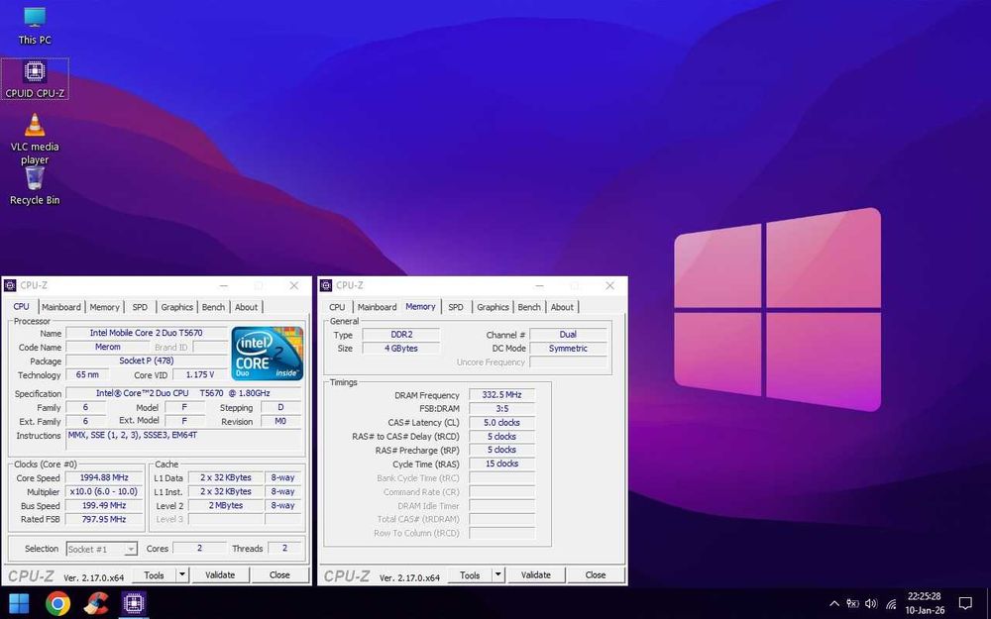Open CPUID CPU-Z desktop shortcut

pos(35,79)
